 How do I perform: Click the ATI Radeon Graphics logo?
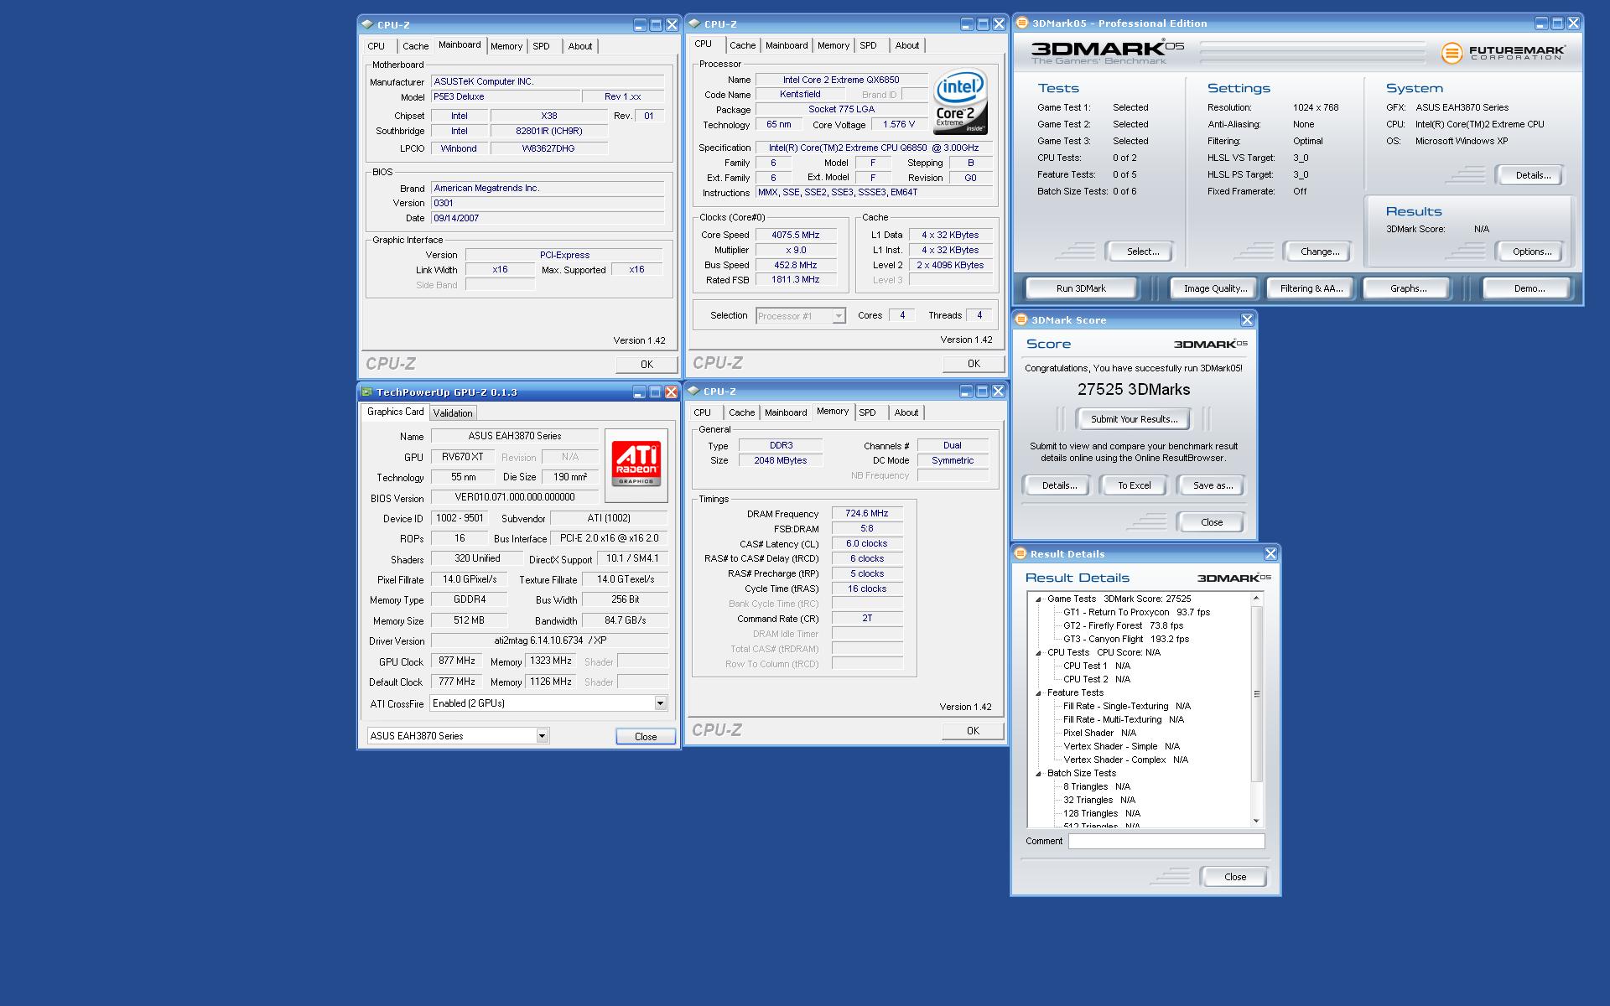(x=637, y=464)
